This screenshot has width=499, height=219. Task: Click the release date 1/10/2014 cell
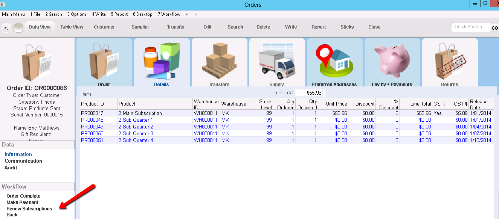pyautogui.click(x=481, y=140)
